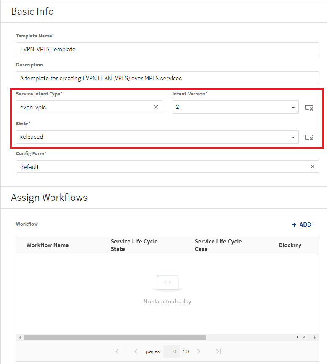Clear the Service Intent Type field
The image size is (327, 364).
156,107
